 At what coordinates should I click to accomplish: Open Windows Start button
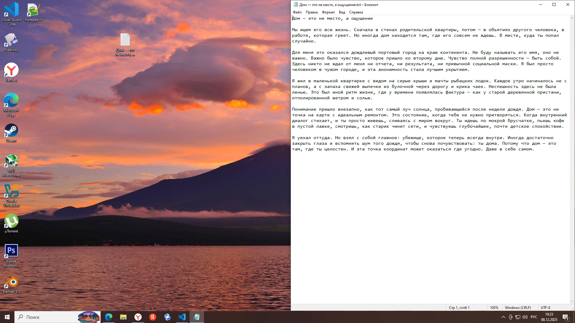pyautogui.click(x=7, y=317)
